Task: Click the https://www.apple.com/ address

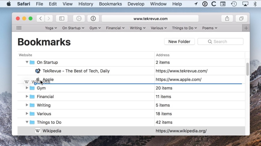Action: tap(179, 79)
